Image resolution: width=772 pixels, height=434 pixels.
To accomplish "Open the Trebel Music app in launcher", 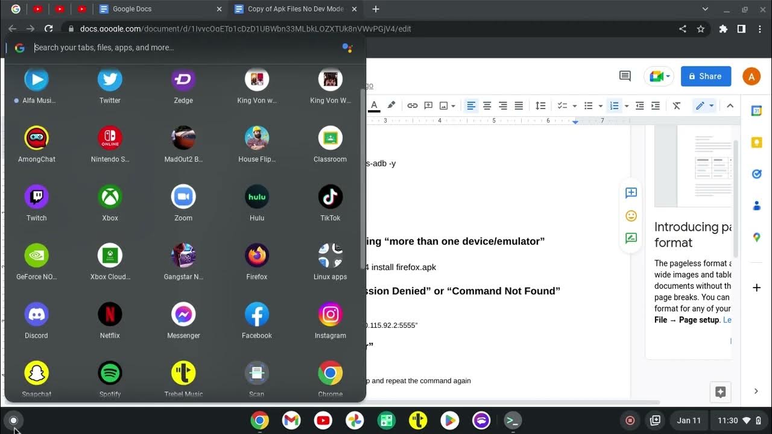I will tap(183, 373).
